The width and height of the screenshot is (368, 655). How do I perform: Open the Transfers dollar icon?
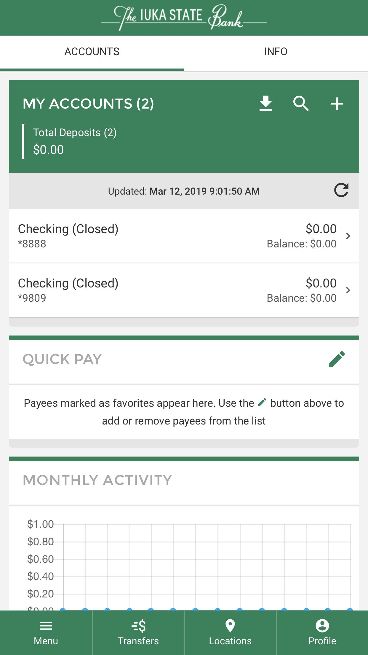(138, 626)
